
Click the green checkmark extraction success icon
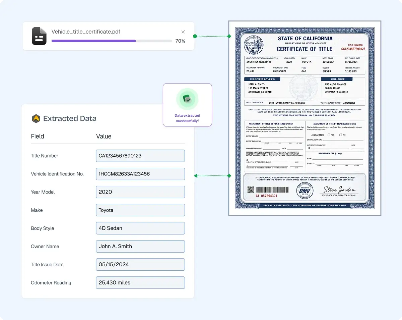[x=187, y=99]
